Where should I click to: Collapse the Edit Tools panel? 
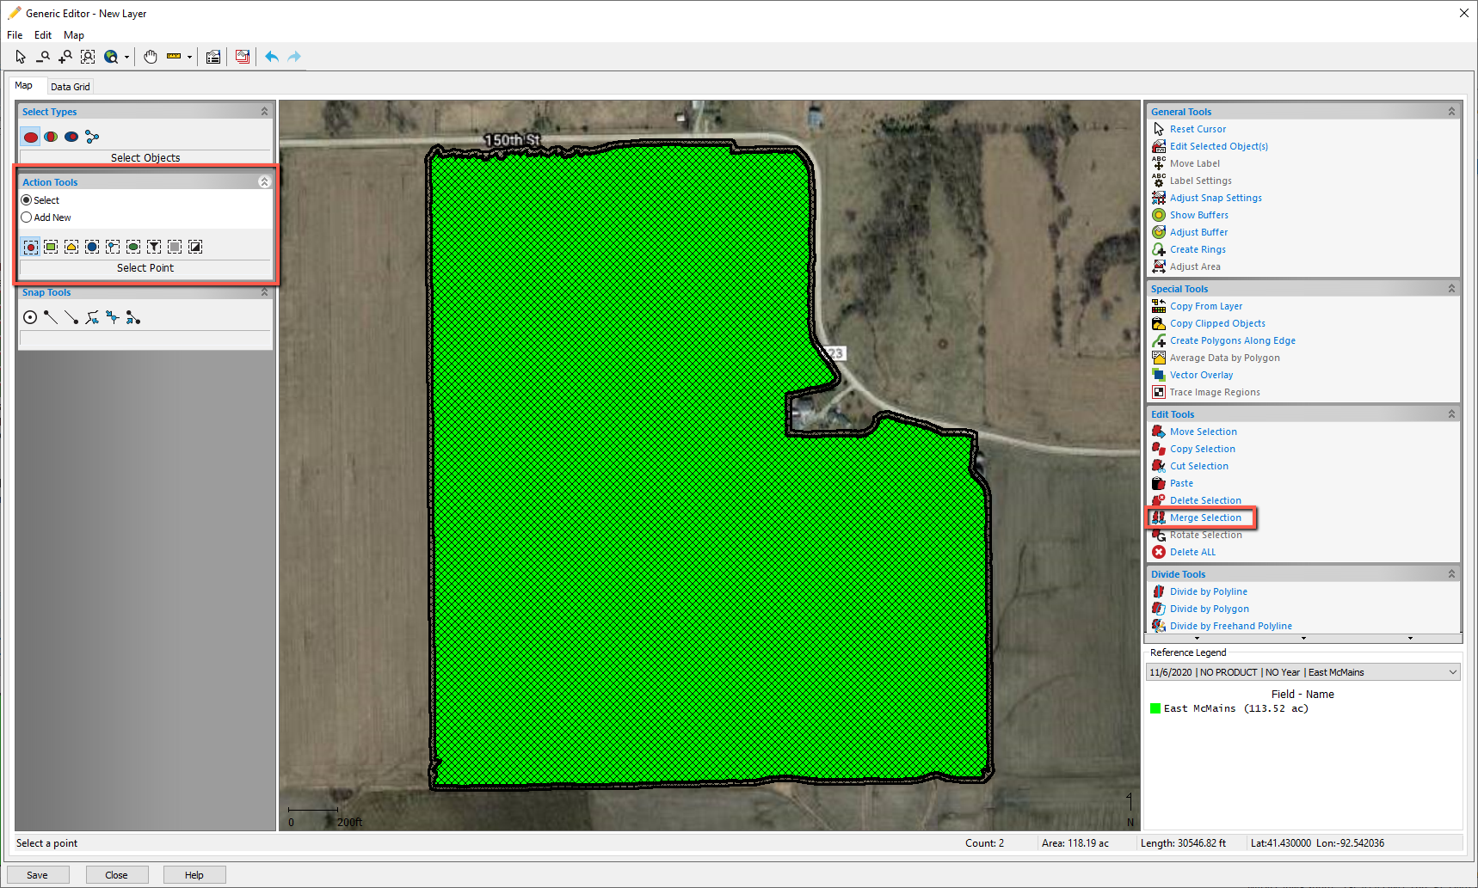[1451, 414]
